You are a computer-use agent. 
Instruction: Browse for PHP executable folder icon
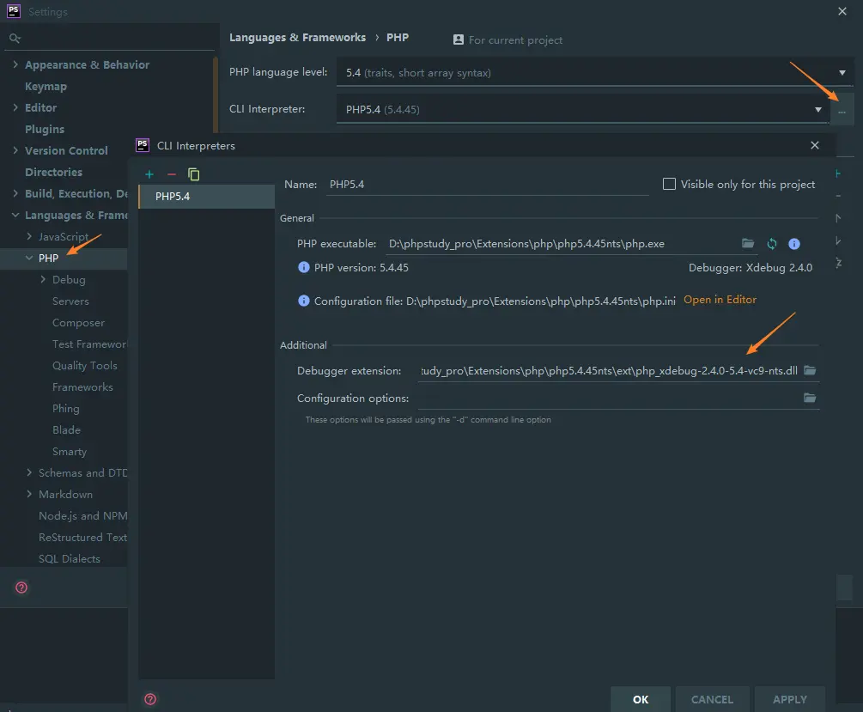747,243
